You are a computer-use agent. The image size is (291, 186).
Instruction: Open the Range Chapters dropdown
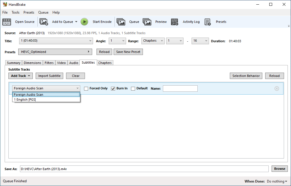[x=153, y=41]
